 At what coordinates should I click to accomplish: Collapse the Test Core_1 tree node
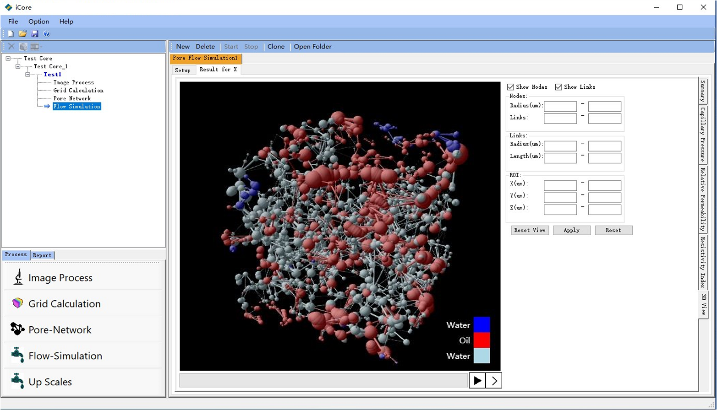18,66
